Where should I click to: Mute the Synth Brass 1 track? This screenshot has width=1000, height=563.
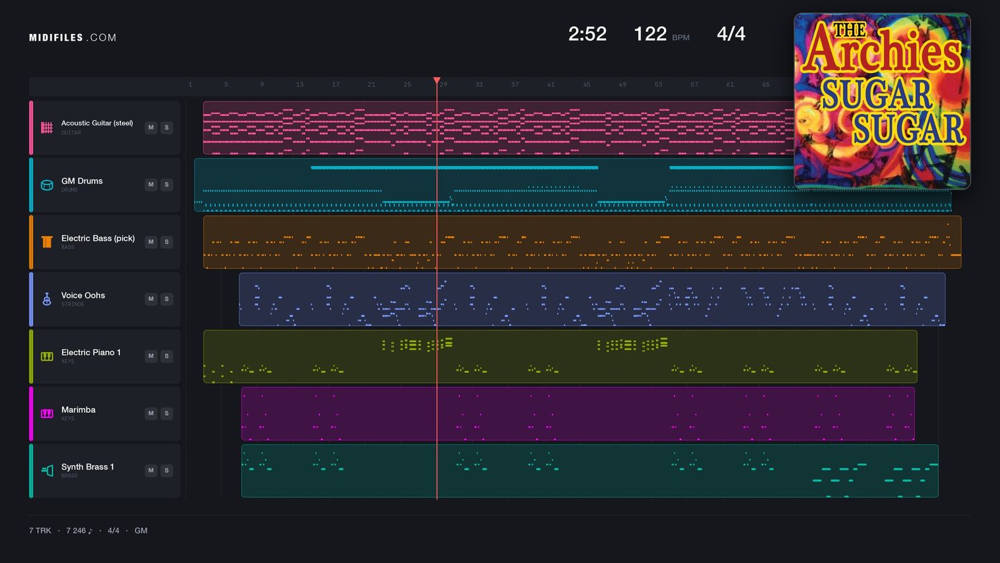(x=151, y=471)
